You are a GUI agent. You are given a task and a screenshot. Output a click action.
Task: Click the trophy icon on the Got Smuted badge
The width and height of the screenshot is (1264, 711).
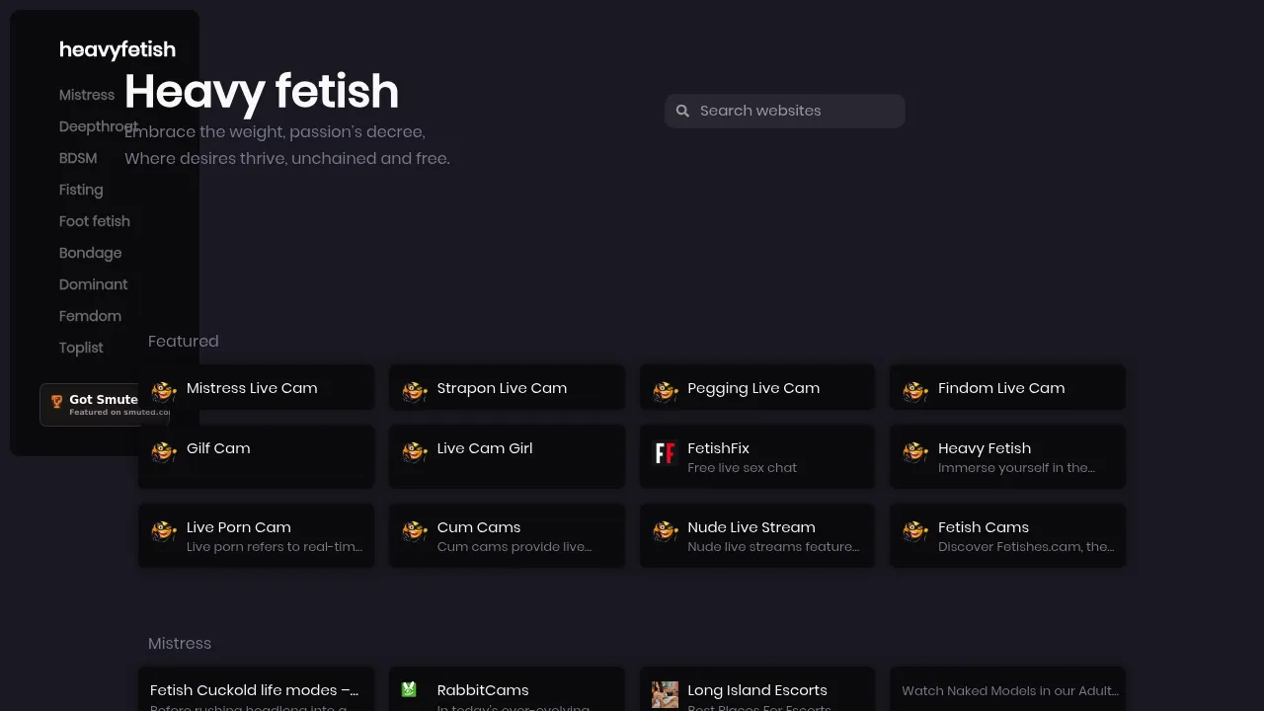[56, 402]
